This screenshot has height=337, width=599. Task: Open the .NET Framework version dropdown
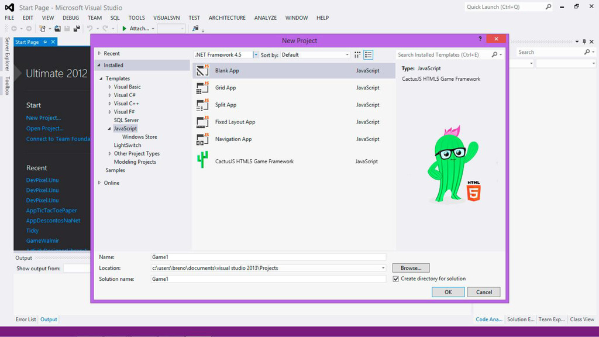256,54
